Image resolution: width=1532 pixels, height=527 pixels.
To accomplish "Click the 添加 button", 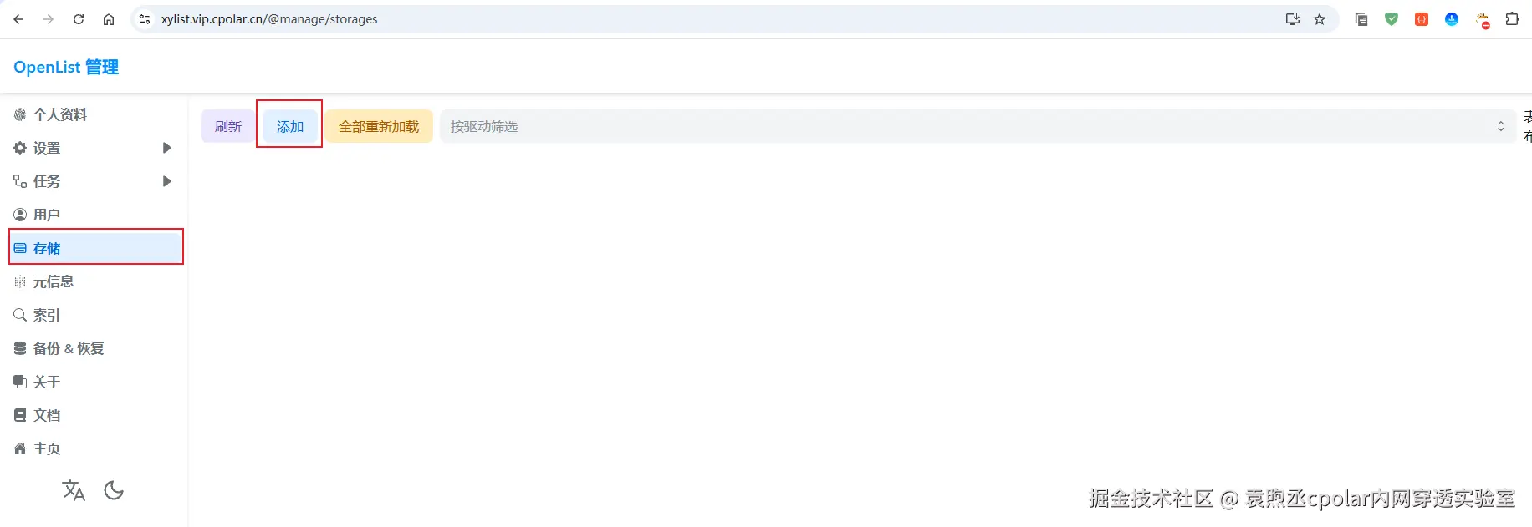I will pyautogui.click(x=290, y=126).
